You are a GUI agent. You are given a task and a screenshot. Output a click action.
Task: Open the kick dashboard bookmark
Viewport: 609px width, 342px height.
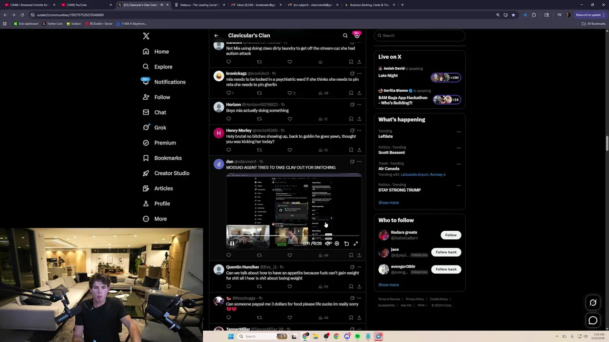point(26,24)
